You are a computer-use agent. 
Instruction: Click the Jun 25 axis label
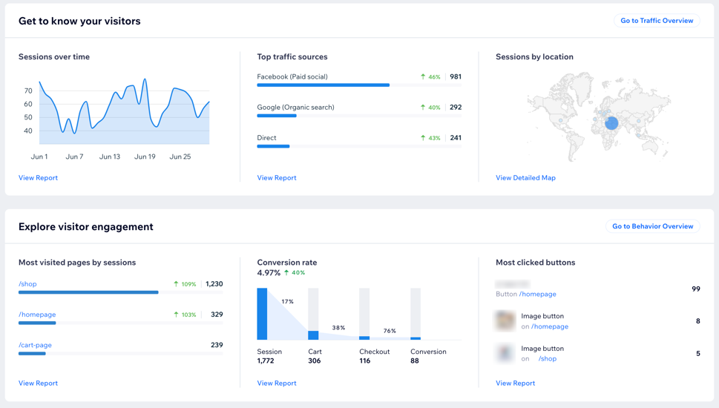tap(180, 157)
